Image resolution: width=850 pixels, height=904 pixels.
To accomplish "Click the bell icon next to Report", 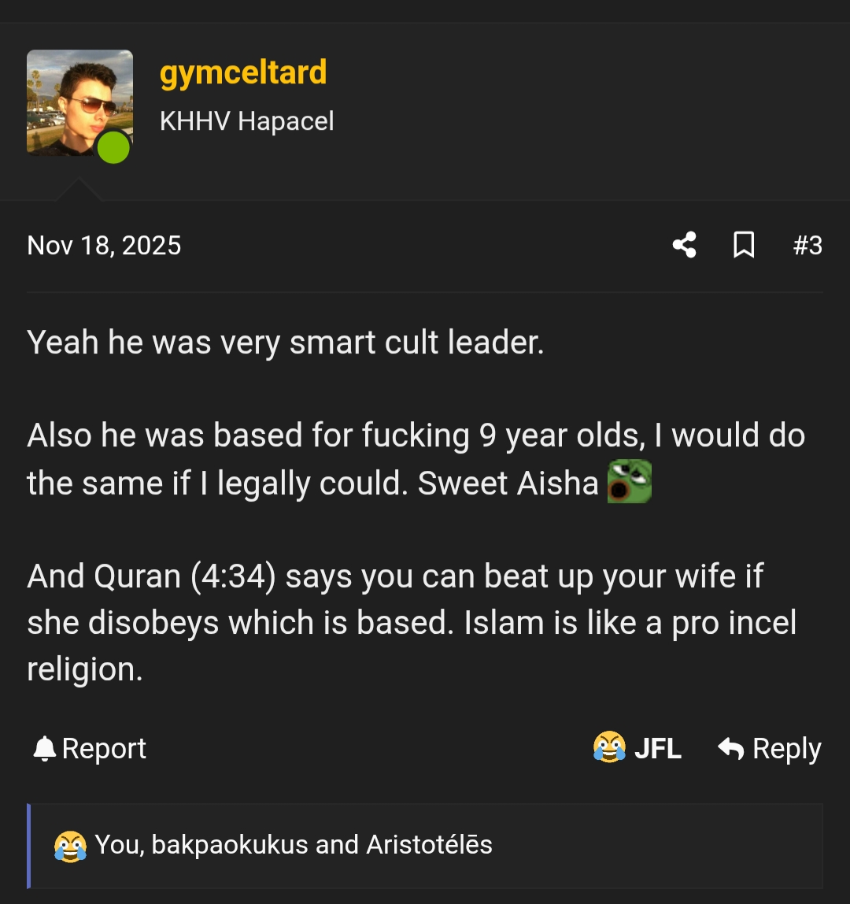I will point(43,748).
